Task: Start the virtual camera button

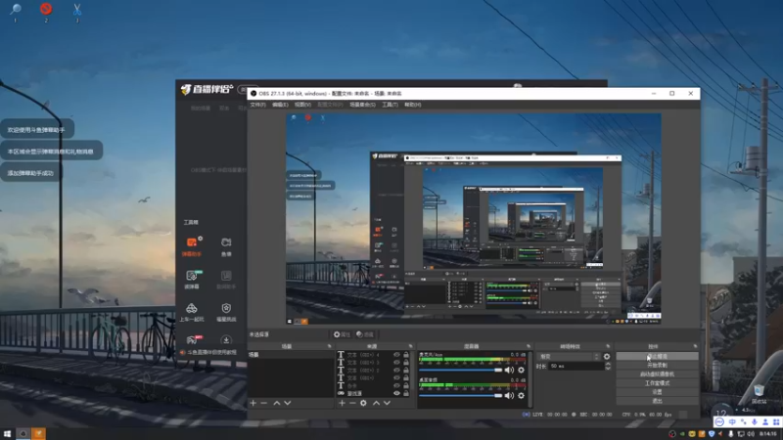Action: (657, 374)
